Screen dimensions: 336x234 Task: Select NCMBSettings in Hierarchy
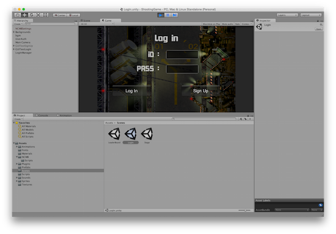23,29
